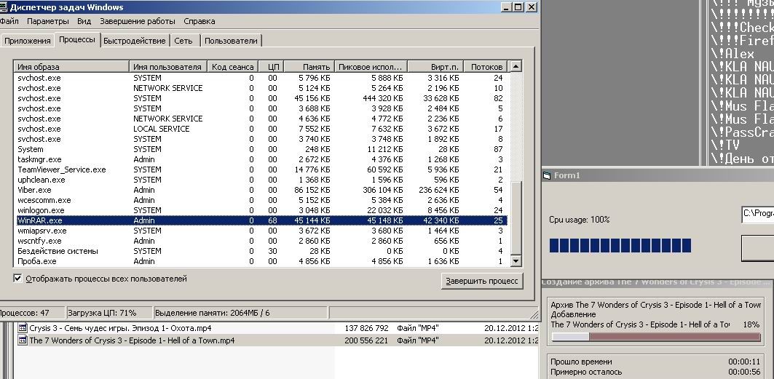Click the Hell of a Town.mp4 file icon
This screenshot has width=774, height=379.
(22, 340)
